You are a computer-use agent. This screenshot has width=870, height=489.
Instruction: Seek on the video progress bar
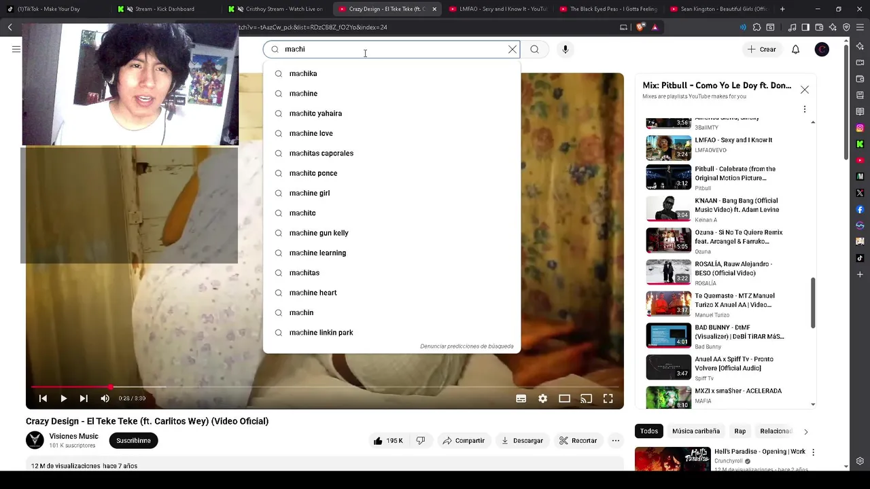(x=325, y=387)
